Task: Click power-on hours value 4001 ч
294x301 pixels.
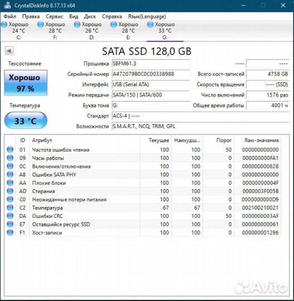Action: pos(268,105)
